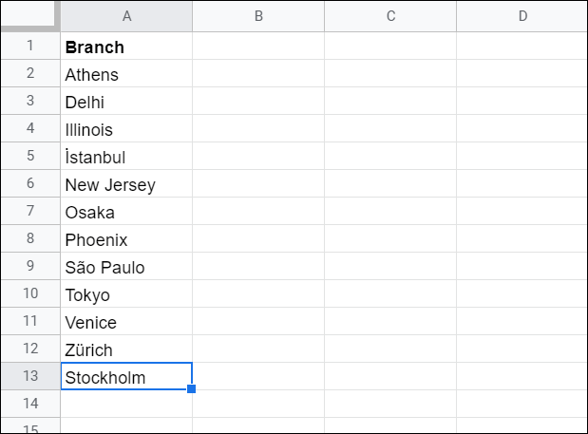The height and width of the screenshot is (434, 588).
Task: Click the Branch header cell
Action: tap(126, 46)
